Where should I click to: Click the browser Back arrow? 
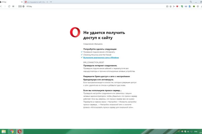[2, 6]
